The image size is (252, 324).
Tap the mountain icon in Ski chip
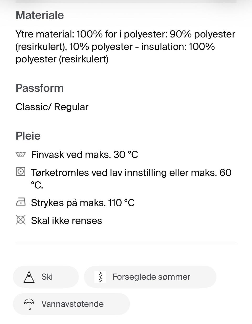[x=29, y=277]
